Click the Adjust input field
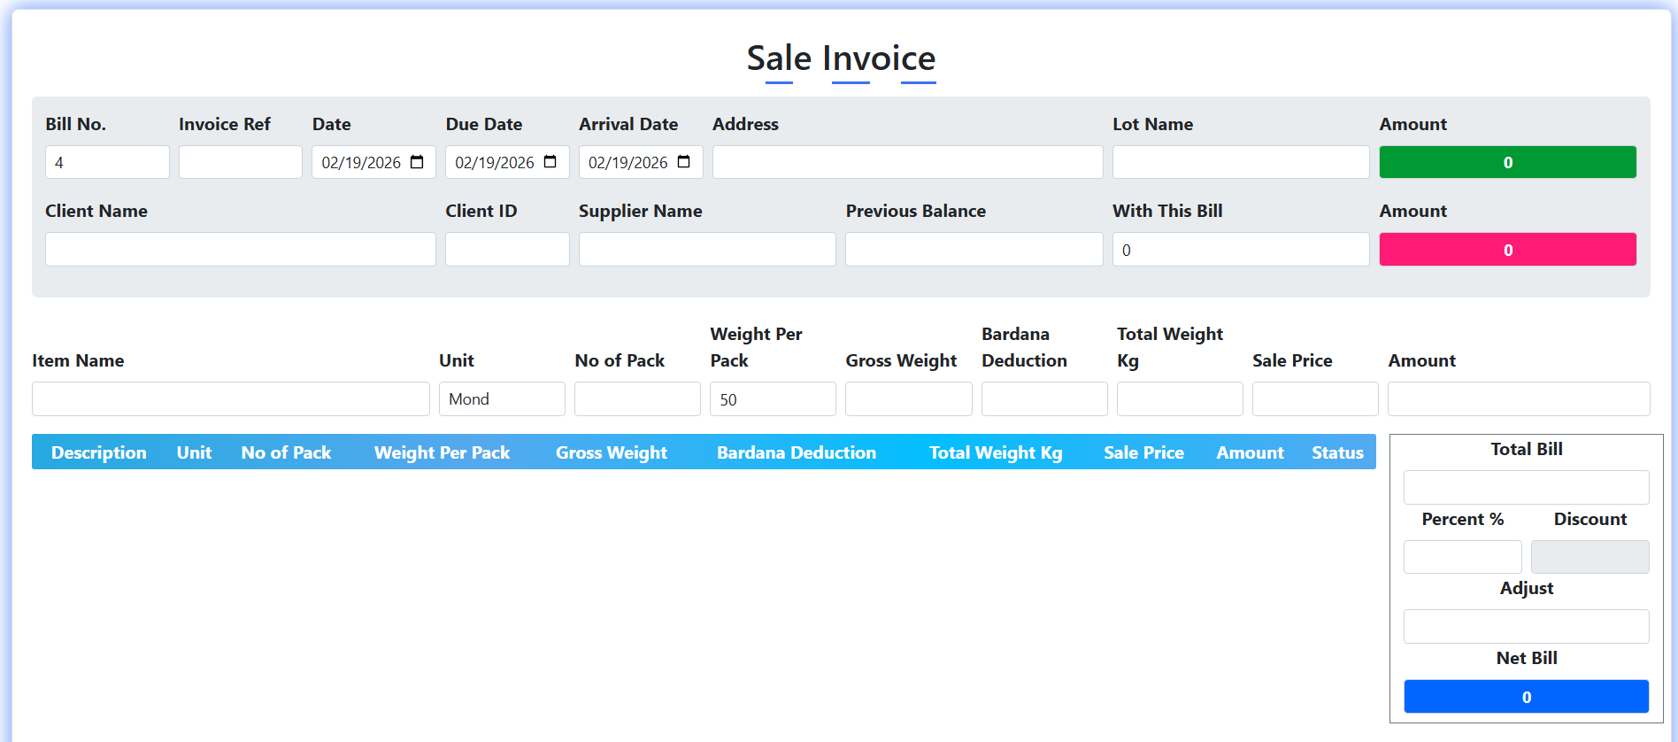Screen dimensions: 1678x742 (x=1526, y=627)
